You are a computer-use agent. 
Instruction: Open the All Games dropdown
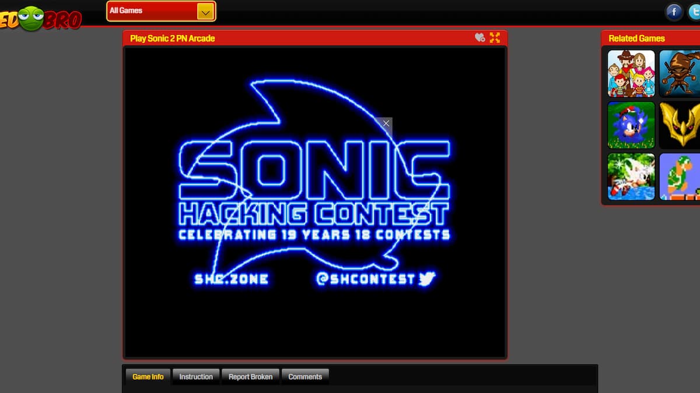pyautogui.click(x=153, y=11)
